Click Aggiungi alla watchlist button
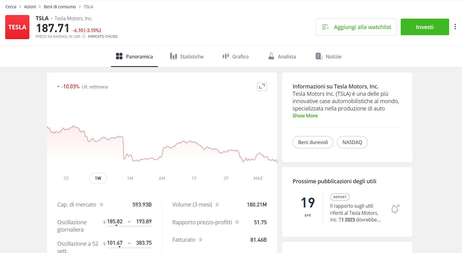Image resolution: width=462 pixels, height=253 pixels. click(356, 27)
